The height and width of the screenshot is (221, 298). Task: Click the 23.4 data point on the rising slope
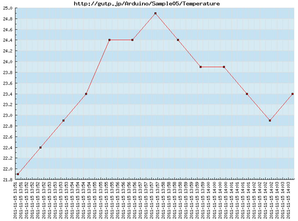[86, 94]
